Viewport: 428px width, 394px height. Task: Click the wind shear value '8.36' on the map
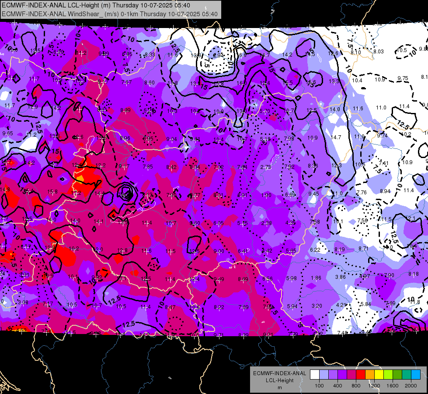pyautogui.click(x=313, y=165)
